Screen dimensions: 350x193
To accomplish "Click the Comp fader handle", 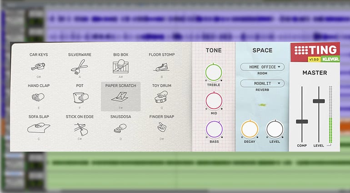I will click(x=302, y=122).
